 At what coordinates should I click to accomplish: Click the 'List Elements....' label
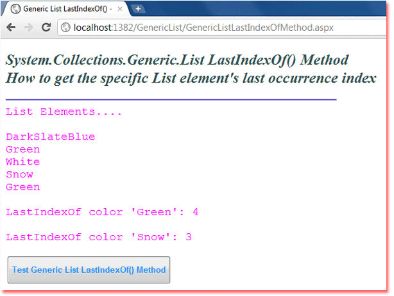click(x=64, y=111)
